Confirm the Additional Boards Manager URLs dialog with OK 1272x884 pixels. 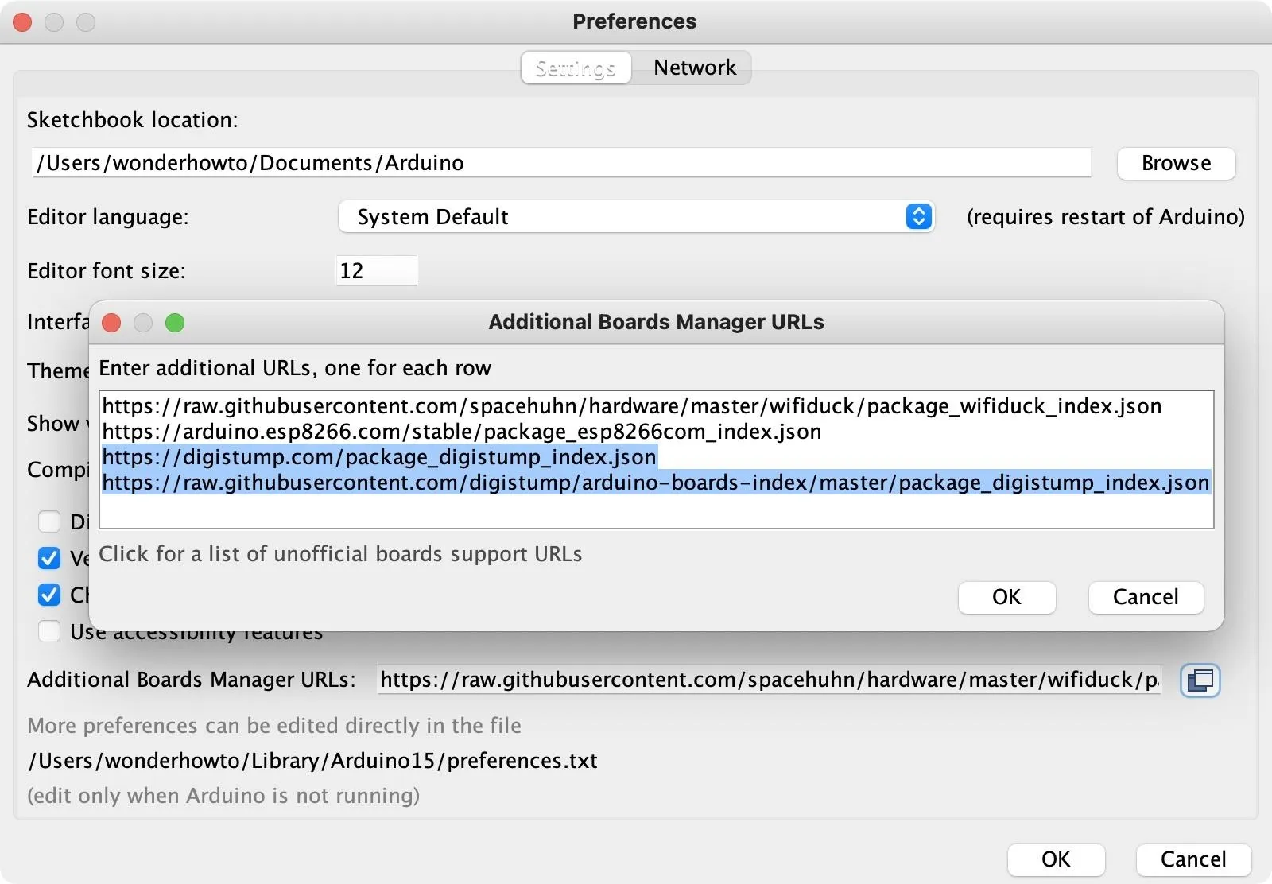[1006, 597]
